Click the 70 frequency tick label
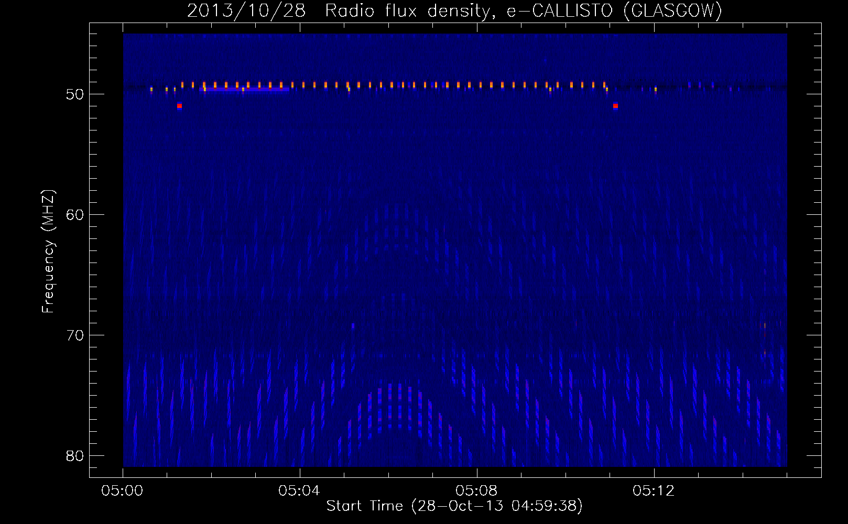The image size is (848, 524). point(75,335)
